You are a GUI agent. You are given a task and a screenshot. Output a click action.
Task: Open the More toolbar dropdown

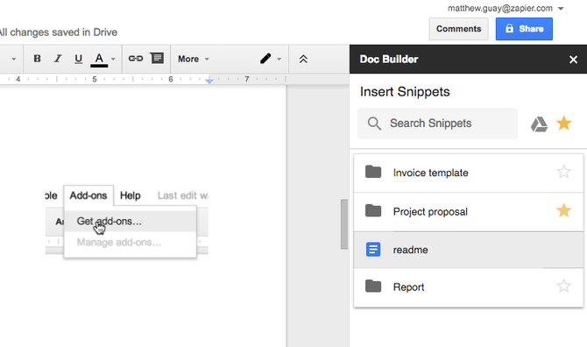point(193,59)
